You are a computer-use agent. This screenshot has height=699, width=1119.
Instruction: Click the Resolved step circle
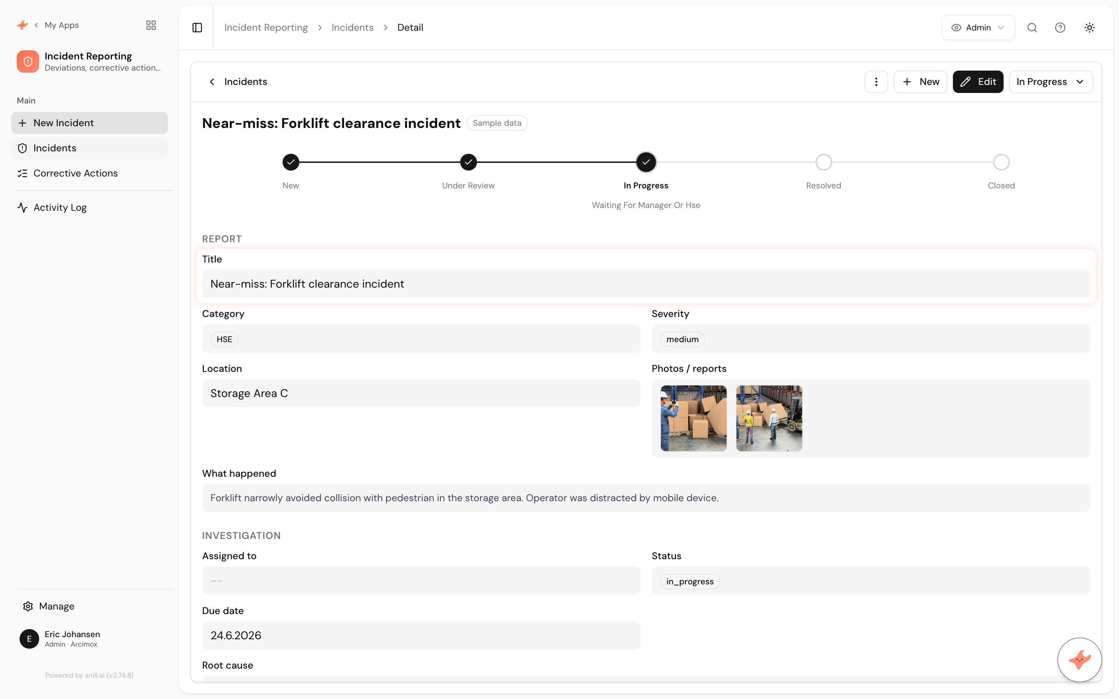[x=824, y=162]
